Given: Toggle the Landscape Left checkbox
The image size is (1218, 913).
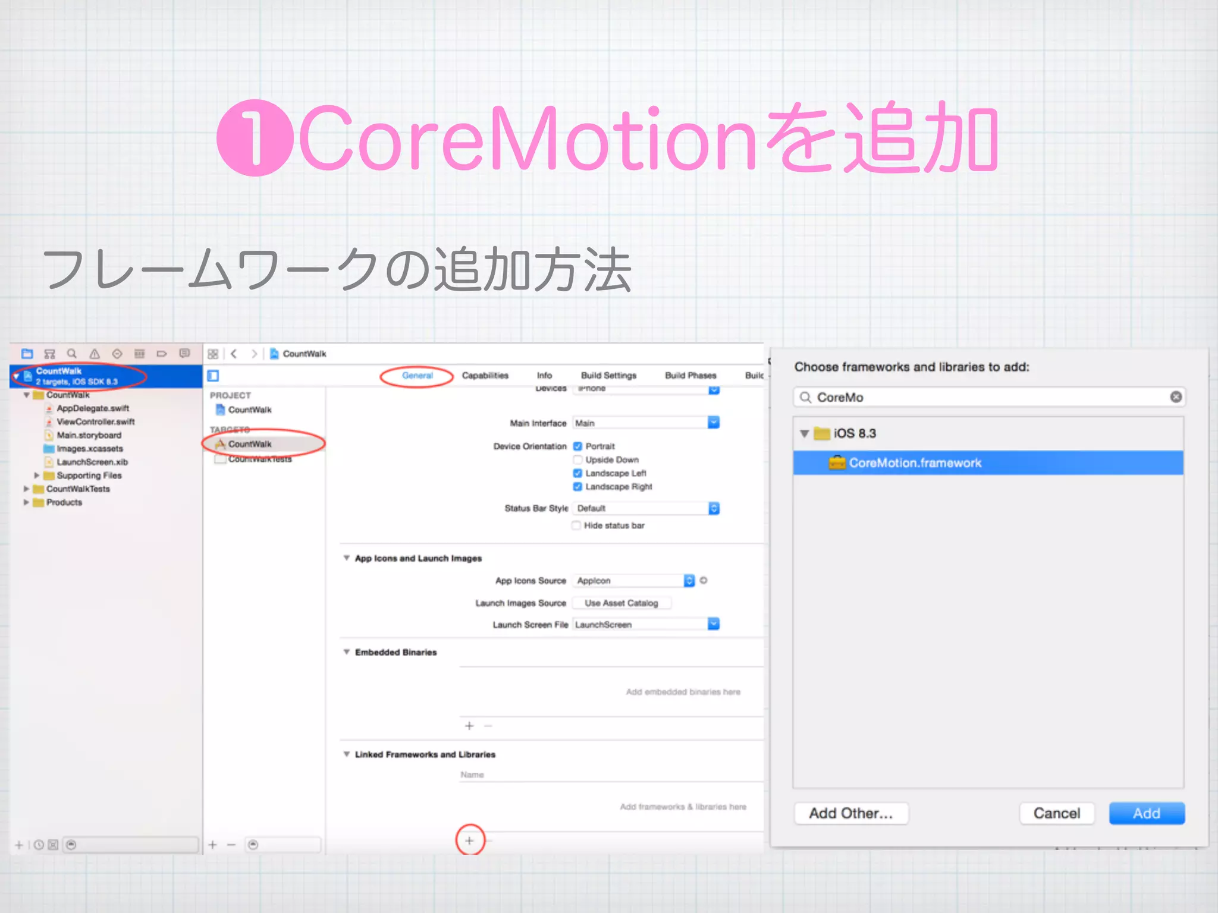Looking at the screenshot, I should click(577, 473).
